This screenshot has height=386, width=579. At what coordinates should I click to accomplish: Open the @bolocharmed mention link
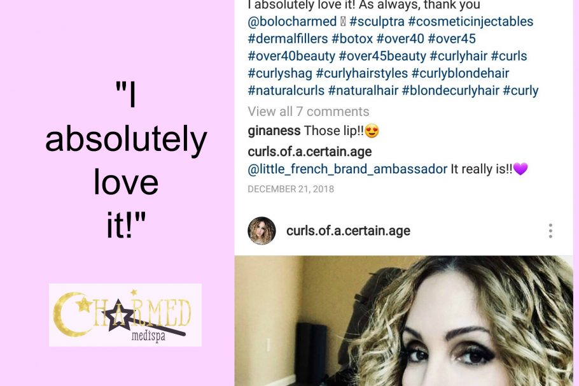point(292,22)
